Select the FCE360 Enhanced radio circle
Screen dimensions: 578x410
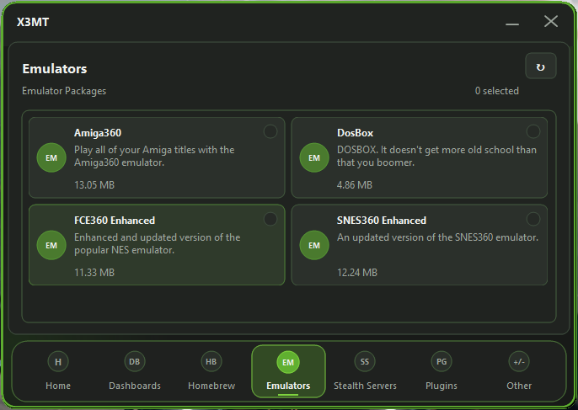tap(270, 219)
